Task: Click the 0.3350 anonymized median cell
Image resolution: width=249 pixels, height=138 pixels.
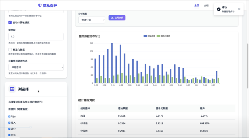Action: 160,131
